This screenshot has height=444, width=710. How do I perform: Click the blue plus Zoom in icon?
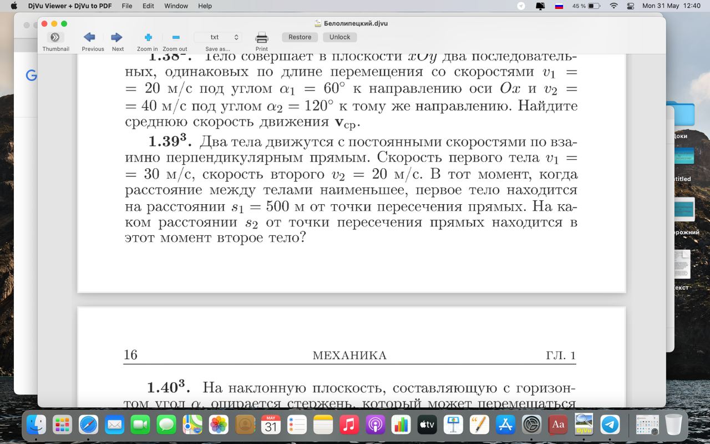148,37
